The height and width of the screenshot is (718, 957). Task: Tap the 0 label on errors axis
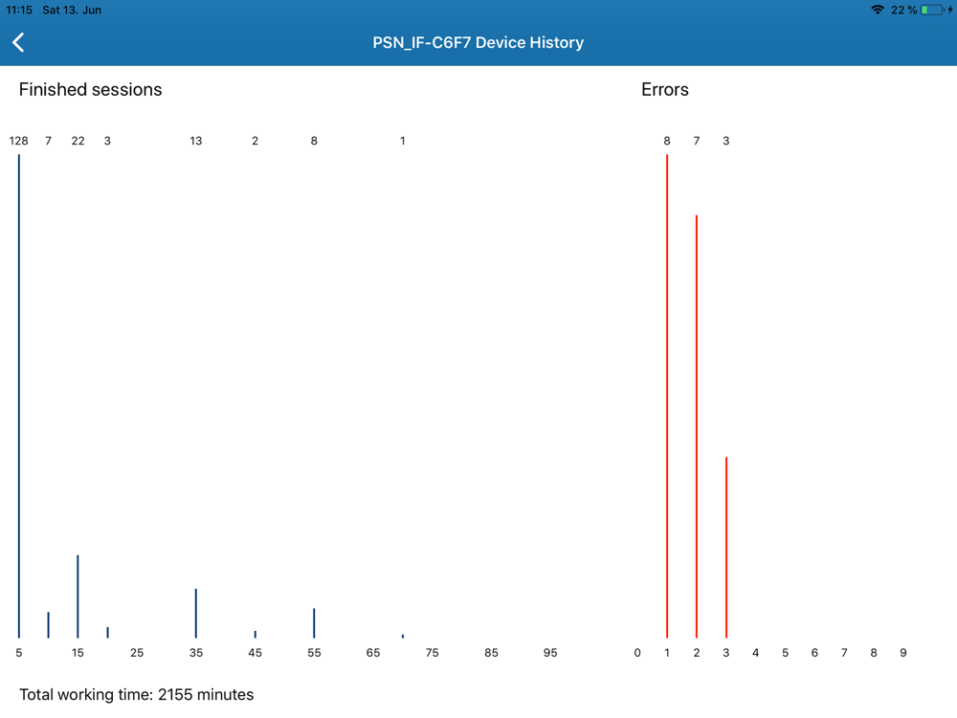point(637,653)
